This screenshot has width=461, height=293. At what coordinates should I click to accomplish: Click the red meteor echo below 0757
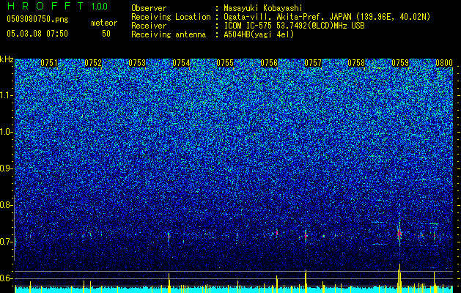pos(306,236)
